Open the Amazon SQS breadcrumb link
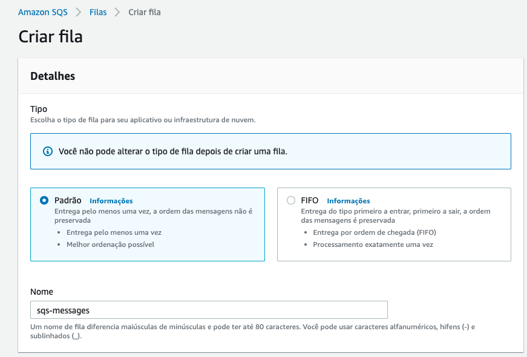 (x=43, y=12)
